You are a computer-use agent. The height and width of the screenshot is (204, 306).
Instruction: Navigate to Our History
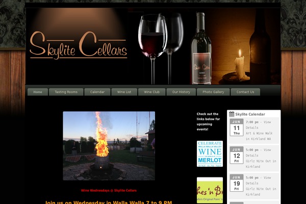click(x=181, y=92)
